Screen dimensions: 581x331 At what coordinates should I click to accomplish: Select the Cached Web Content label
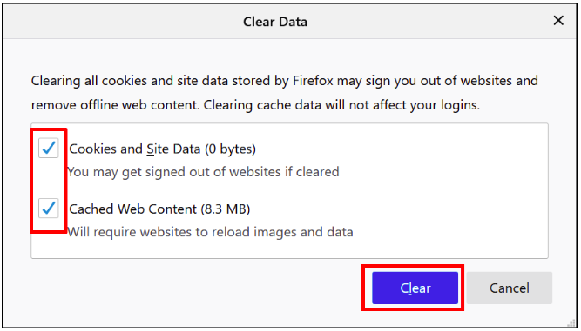159,209
